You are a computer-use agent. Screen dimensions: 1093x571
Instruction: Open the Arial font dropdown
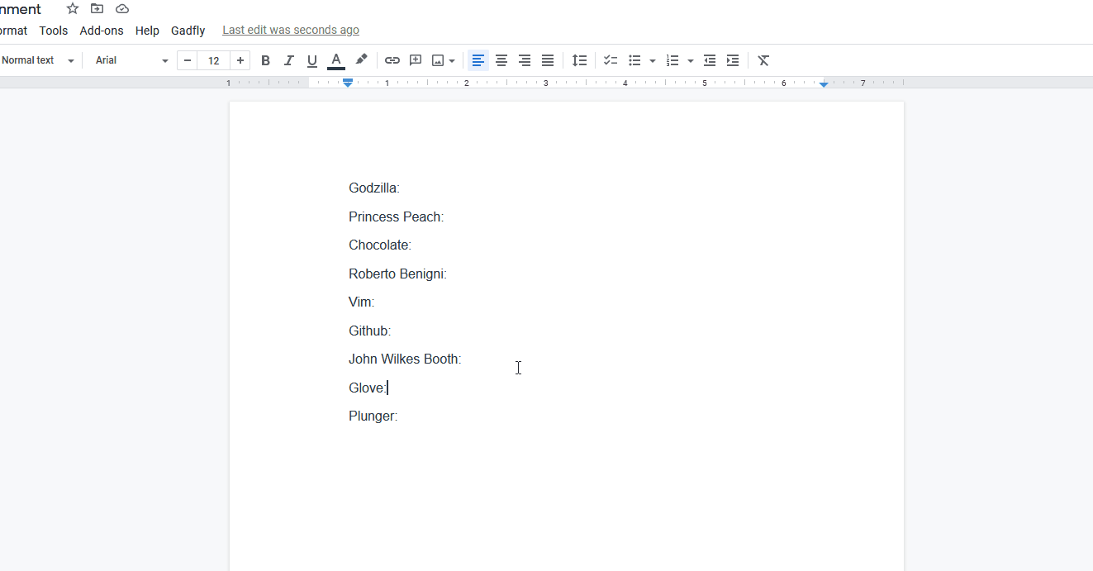(131, 60)
